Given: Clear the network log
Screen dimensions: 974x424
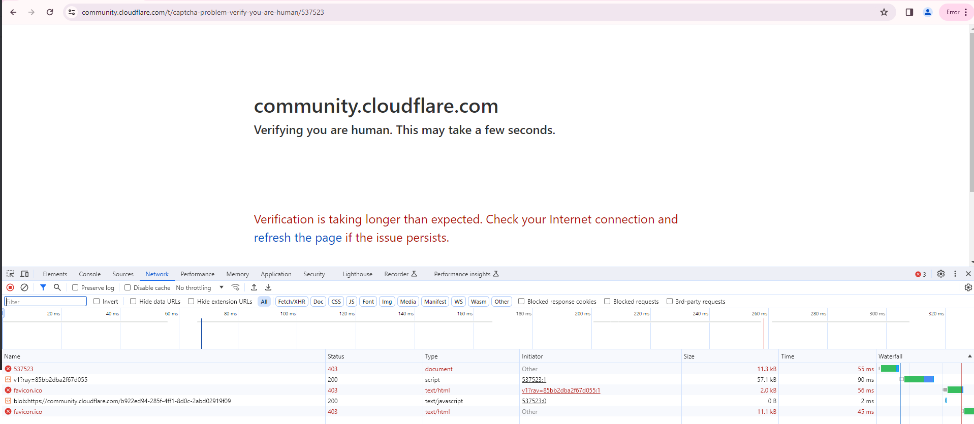Looking at the screenshot, I should click(24, 287).
